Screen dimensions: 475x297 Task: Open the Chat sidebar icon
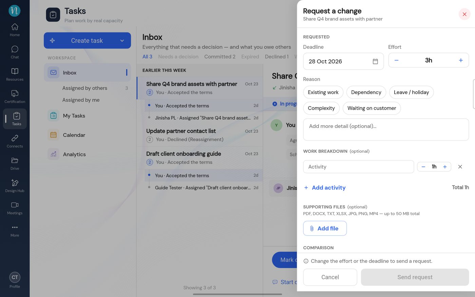(x=15, y=52)
